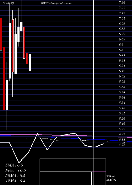Image resolution: width=132 pixels, height=185 pixels.
Task: Select the 5.54 price axis label
Action: coord(122,103)
